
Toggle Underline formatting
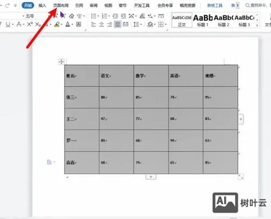[x=8, y=24]
